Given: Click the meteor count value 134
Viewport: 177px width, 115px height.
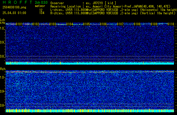Looking at the screenshot, I should [x=42, y=13].
